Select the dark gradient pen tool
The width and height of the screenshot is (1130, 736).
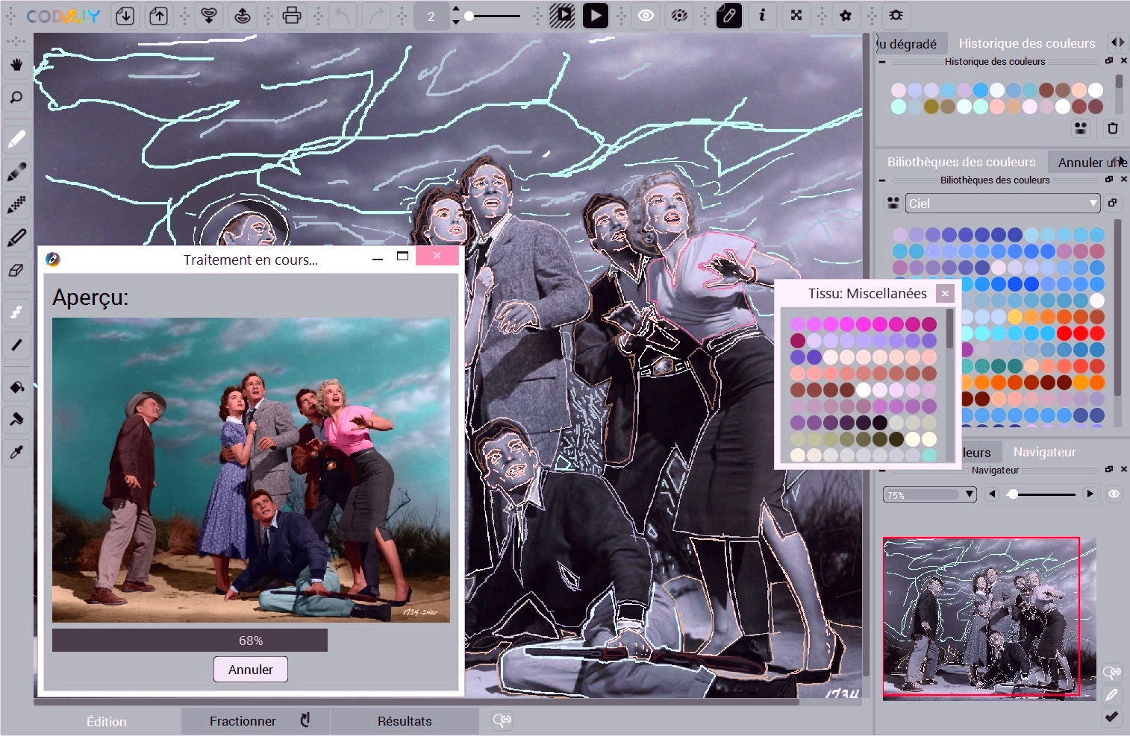coord(16,172)
